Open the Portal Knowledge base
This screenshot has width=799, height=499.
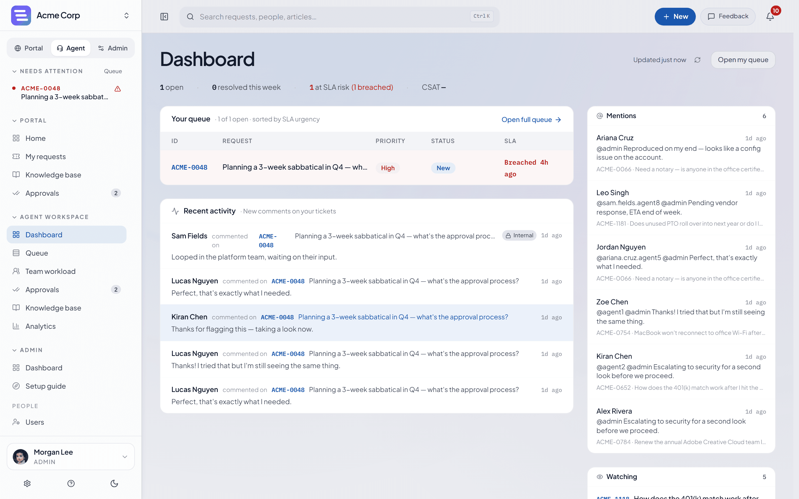pos(66,175)
